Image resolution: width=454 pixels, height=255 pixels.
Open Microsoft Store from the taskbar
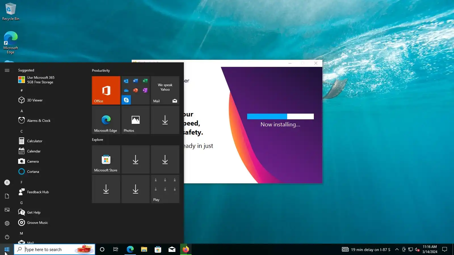(x=158, y=249)
